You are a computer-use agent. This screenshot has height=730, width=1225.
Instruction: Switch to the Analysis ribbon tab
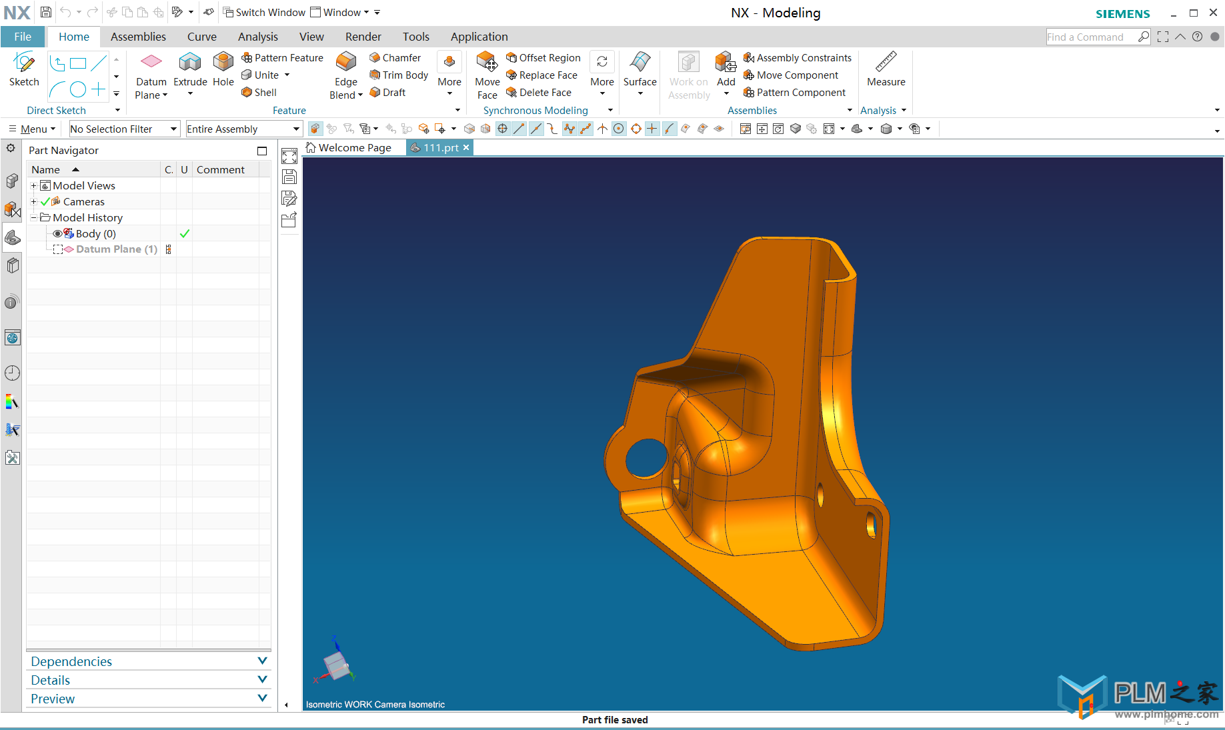click(257, 37)
